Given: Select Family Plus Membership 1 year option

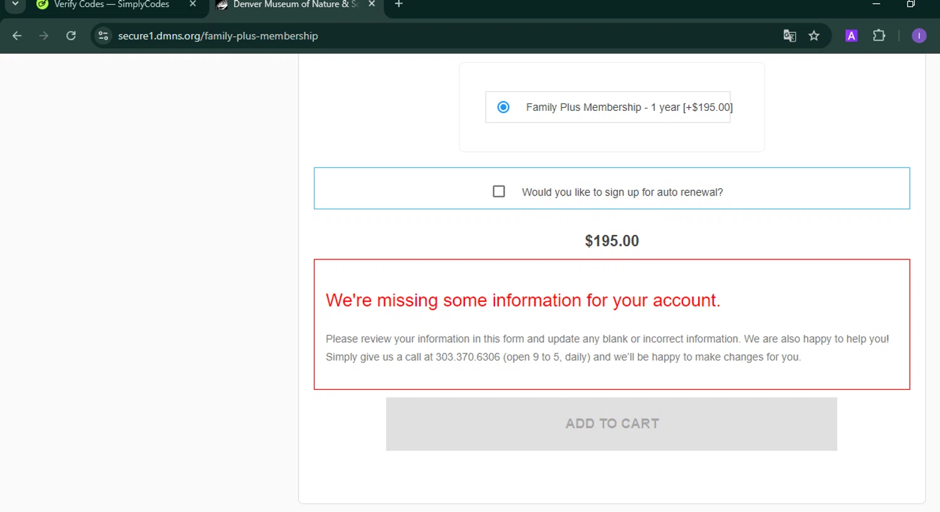Looking at the screenshot, I should tap(503, 107).
